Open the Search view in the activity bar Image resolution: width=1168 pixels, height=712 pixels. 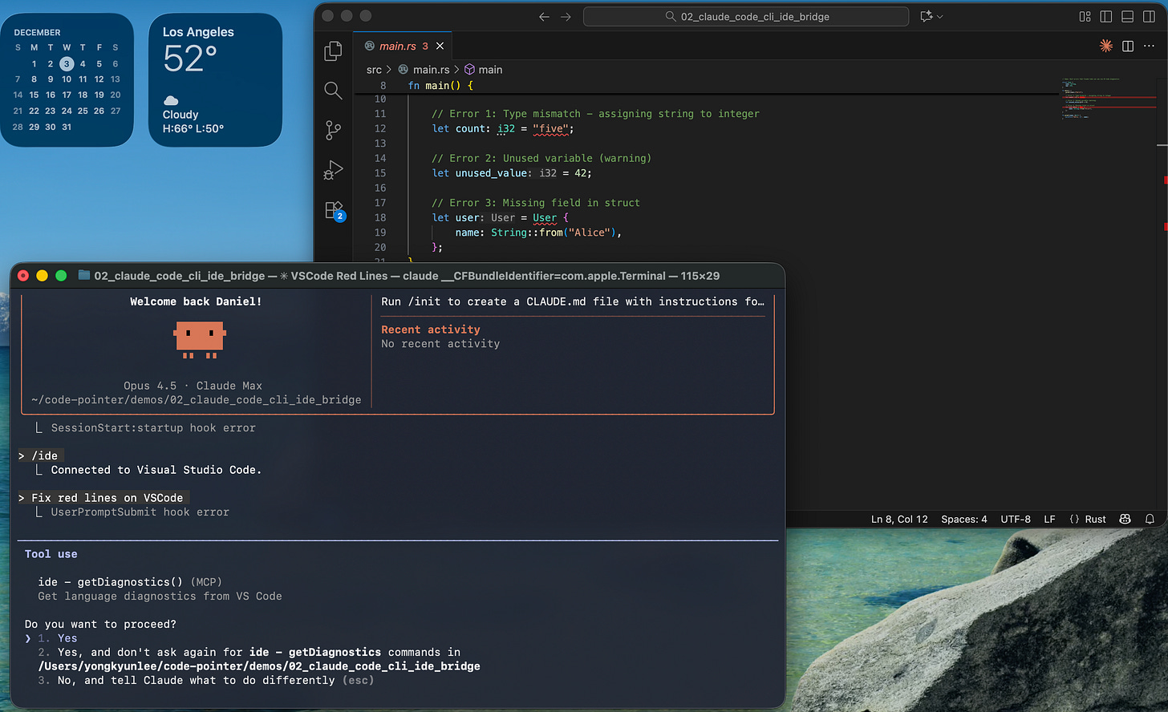[333, 91]
